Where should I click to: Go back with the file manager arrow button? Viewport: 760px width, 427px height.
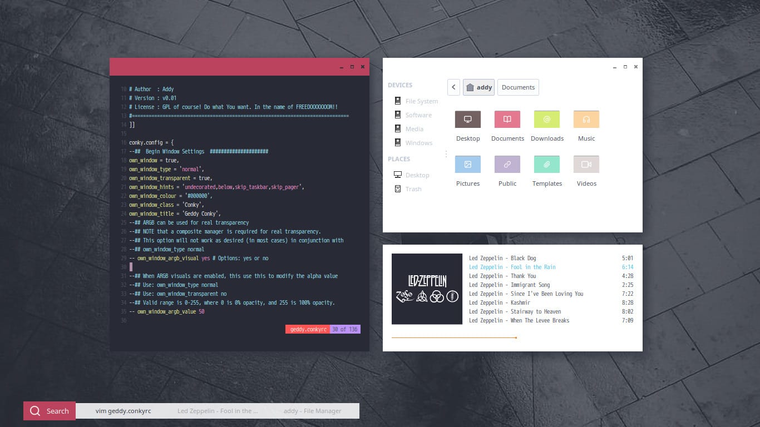453,87
